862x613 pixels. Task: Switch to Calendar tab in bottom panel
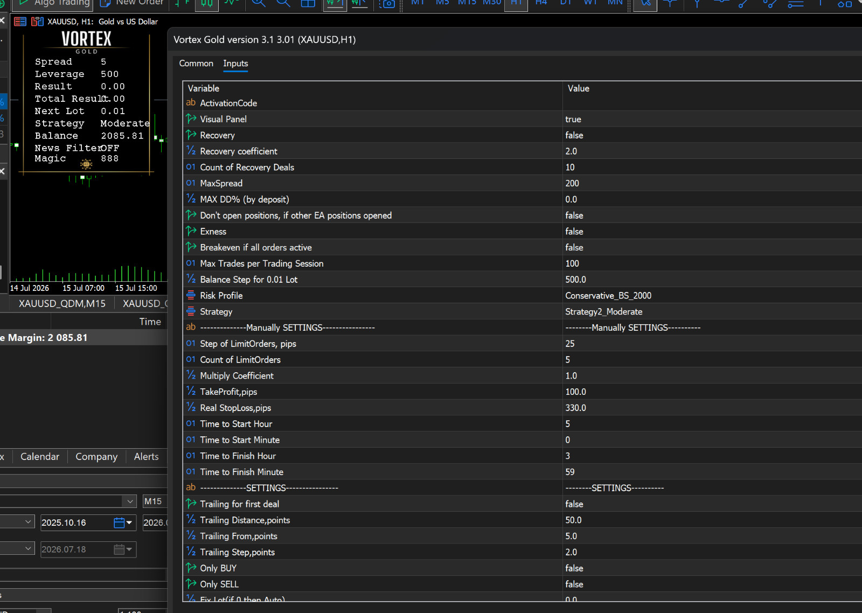(40, 457)
